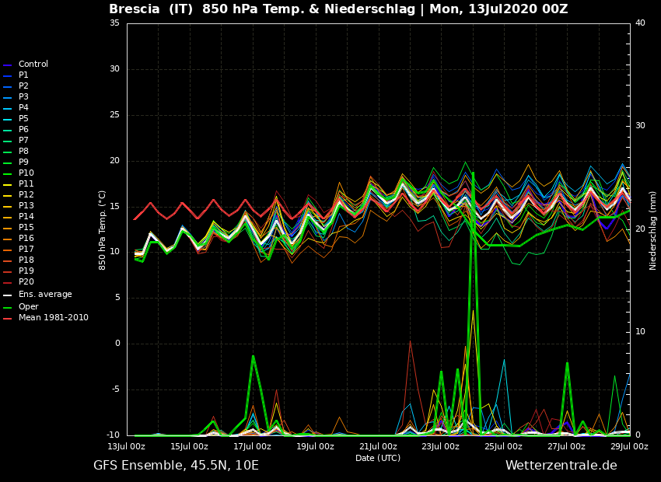Image resolution: width=661 pixels, height=482 pixels.
Task: Click the chart title "Brescia (IT) 850 hPa Temp. & Niederschlag"
Action: pos(262,9)
